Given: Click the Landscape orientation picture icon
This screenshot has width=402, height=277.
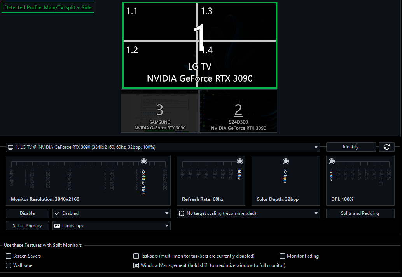Looking at the screenshot, I should [x=57, y=226].
